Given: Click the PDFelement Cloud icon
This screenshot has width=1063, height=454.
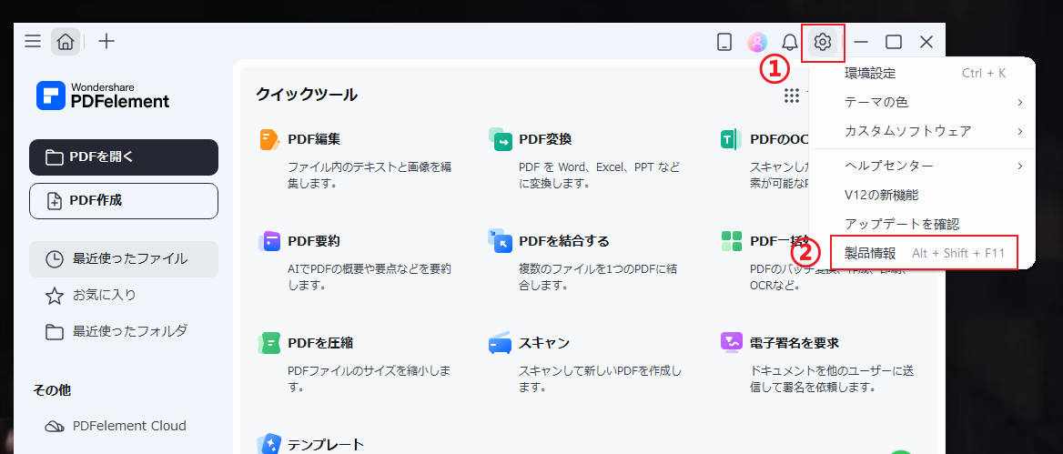Looking at the screenshot, I should click(x=55, y=426).
